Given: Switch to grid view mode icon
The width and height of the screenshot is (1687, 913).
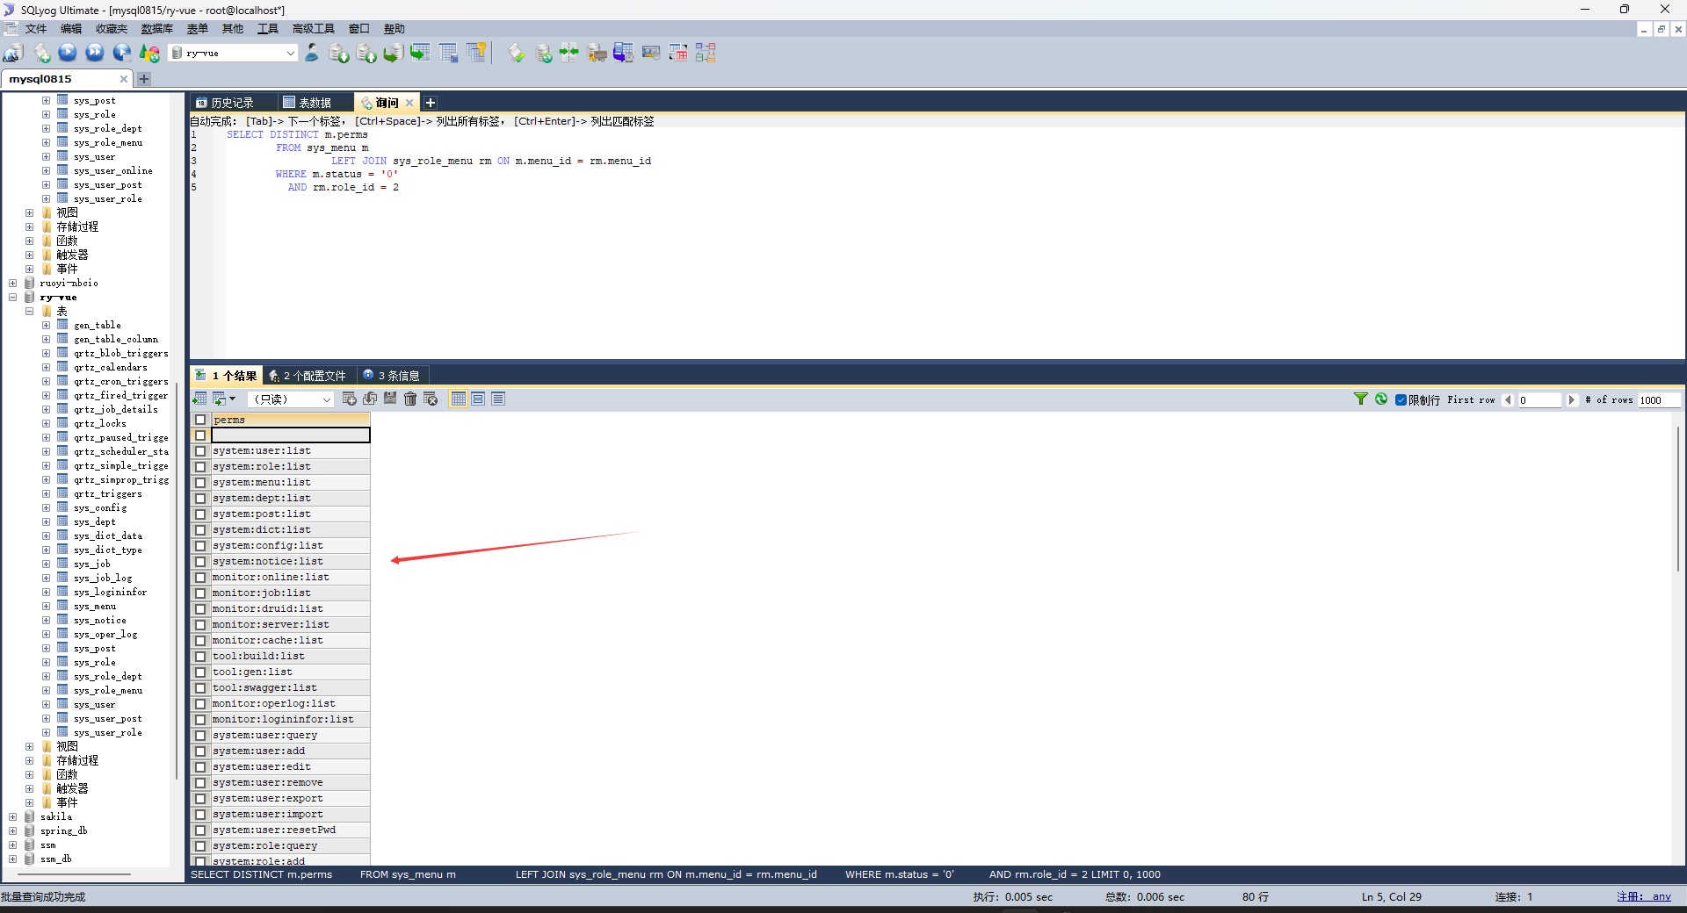Looking at the screenshot, I should tap(458, 399).
